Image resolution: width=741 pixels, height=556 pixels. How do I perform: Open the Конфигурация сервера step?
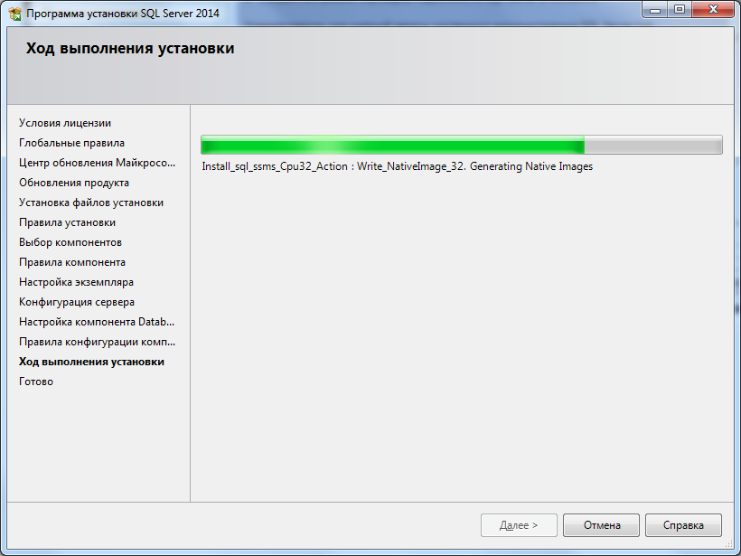coord(77,302)
